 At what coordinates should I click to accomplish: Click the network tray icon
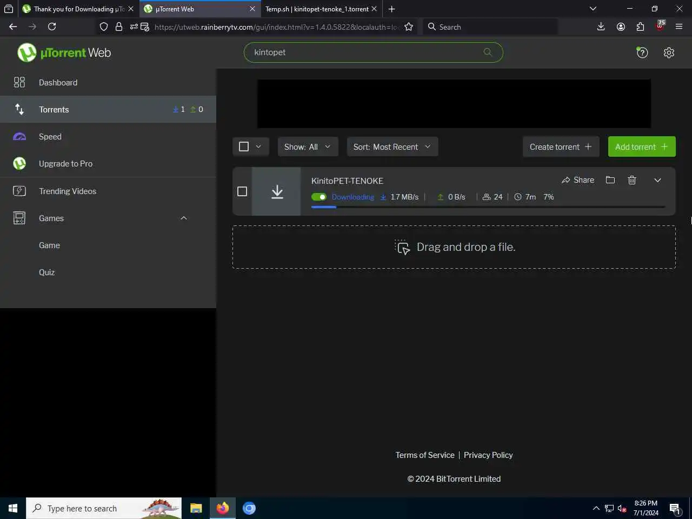pos(609,508)
